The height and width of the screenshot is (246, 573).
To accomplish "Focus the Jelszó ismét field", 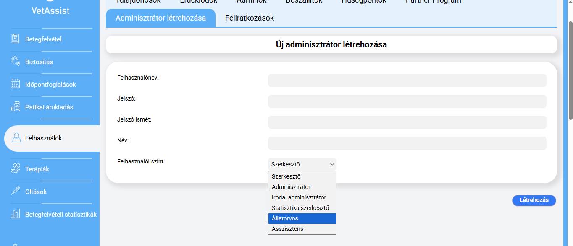I will coord(407,122).
